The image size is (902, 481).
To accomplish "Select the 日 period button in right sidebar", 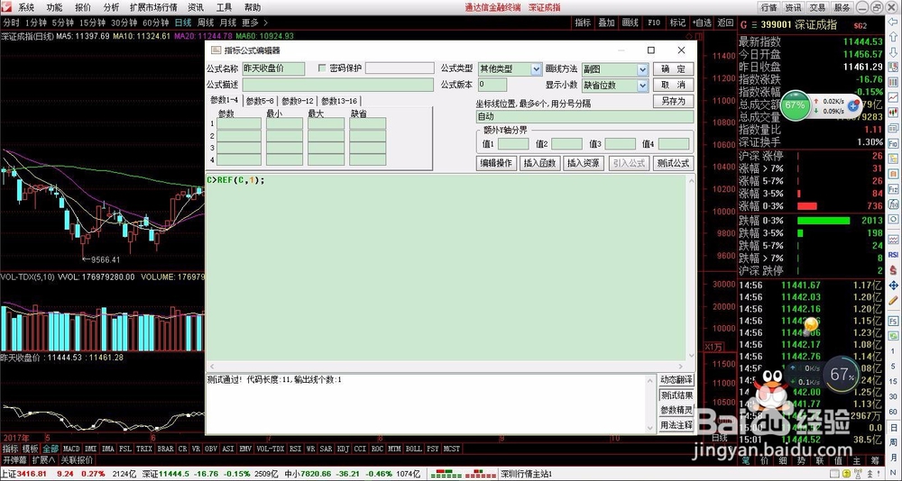I will 893,428.
